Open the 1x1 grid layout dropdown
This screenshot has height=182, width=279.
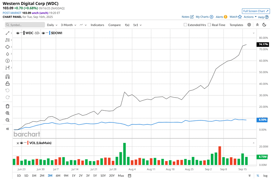[137, 25]
